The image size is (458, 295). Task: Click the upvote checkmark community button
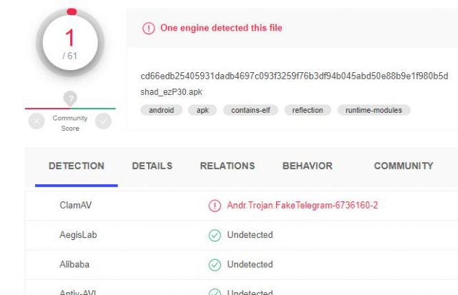click(x=104, y=121)
